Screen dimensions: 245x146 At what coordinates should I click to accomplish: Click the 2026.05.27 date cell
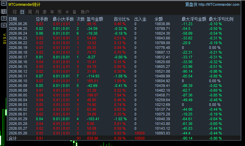click(x=18, y=128)
